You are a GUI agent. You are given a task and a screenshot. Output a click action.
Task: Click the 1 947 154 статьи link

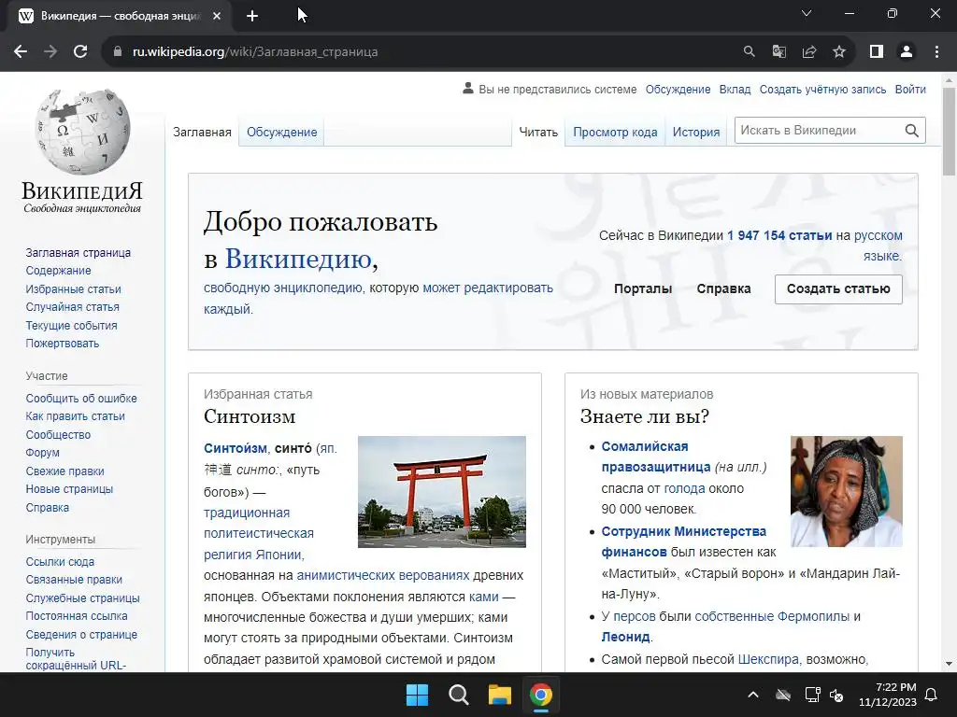pyautogui.click(x=779, y=235)
